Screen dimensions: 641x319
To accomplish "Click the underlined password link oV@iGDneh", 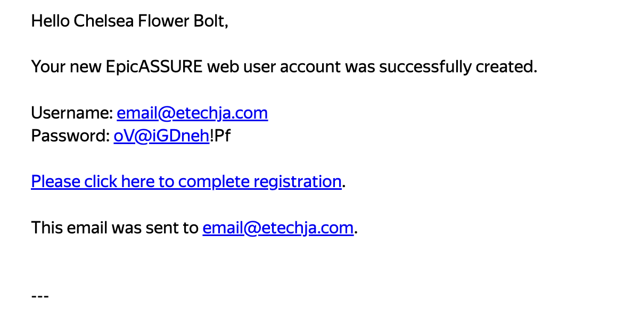I will click(x=161, y=136).
